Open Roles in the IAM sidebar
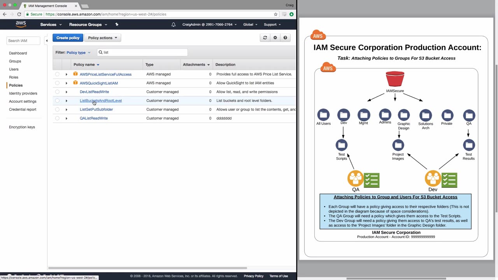 pos(14,77)
